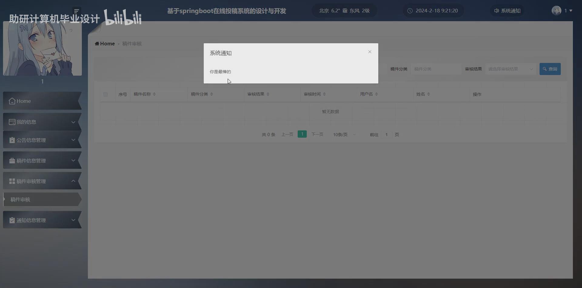
Task: Click the 稿件信息管理 sidebar icon
Action: pyautogui.click(x=12, y=160)
